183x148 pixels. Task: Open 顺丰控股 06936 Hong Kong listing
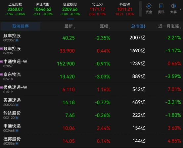coord(91,51)
